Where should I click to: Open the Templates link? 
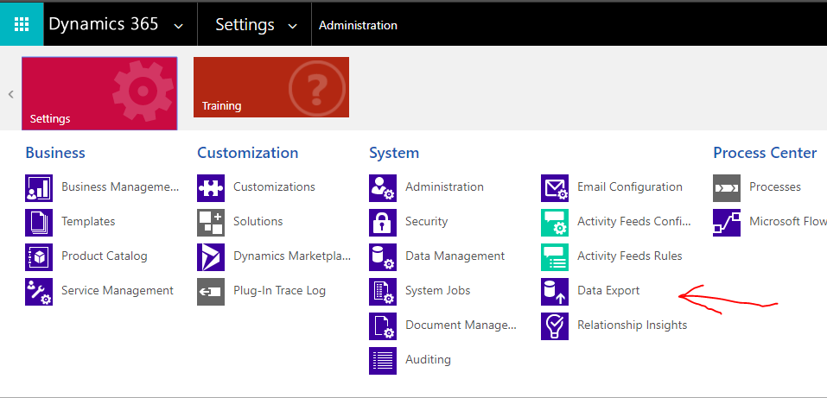pyautogui.click(x=88, y=221)
